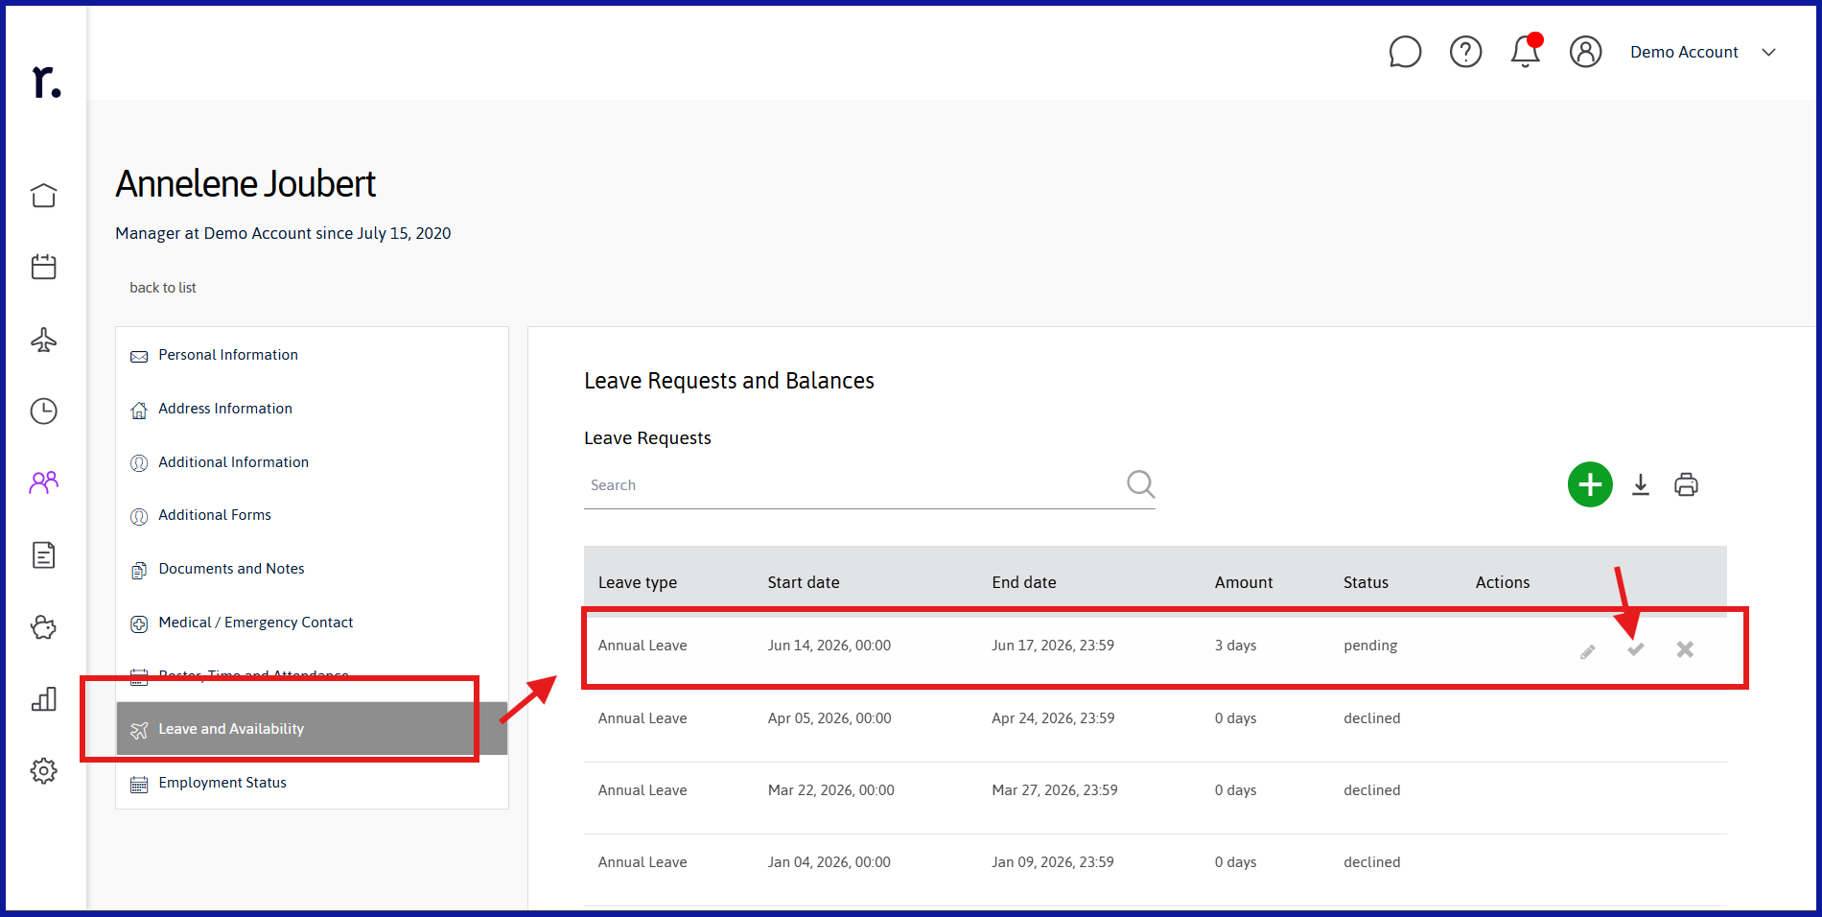1822x917 pixels.
Task: Sort by the Start date column header
Action: click(x=804, y=582)
